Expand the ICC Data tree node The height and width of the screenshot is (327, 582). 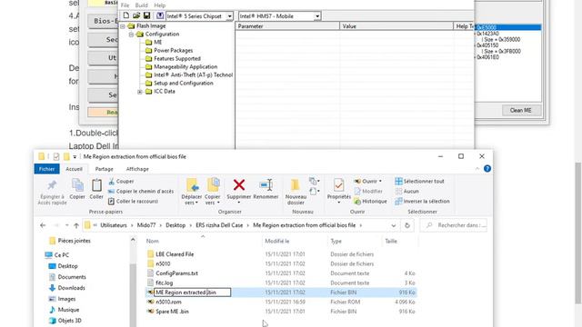coord(139,92)
